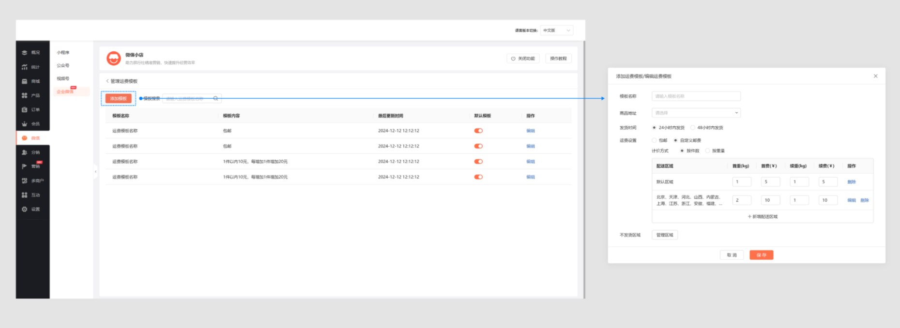Click the 模板内容 column header
The image size is (900, 328).
click(x=231, y=116)
